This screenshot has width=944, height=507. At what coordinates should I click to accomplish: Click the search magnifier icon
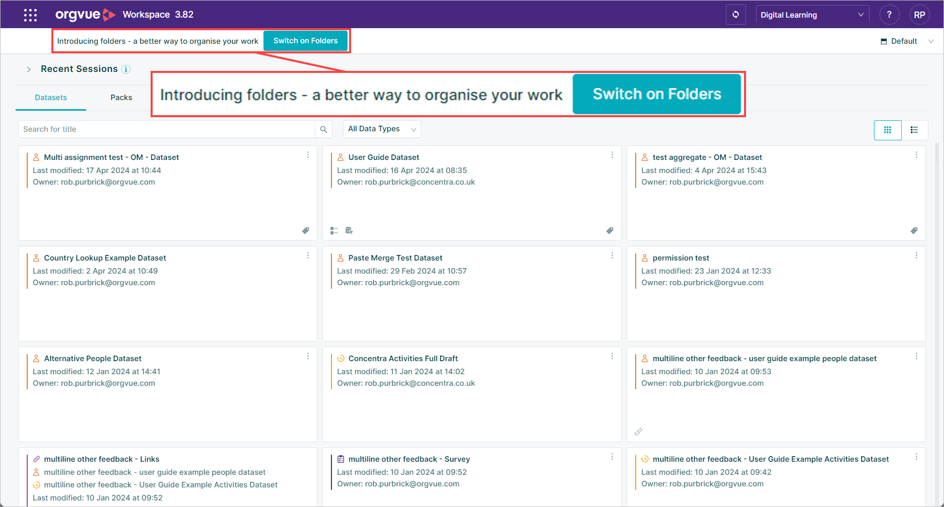coord(323,129)
